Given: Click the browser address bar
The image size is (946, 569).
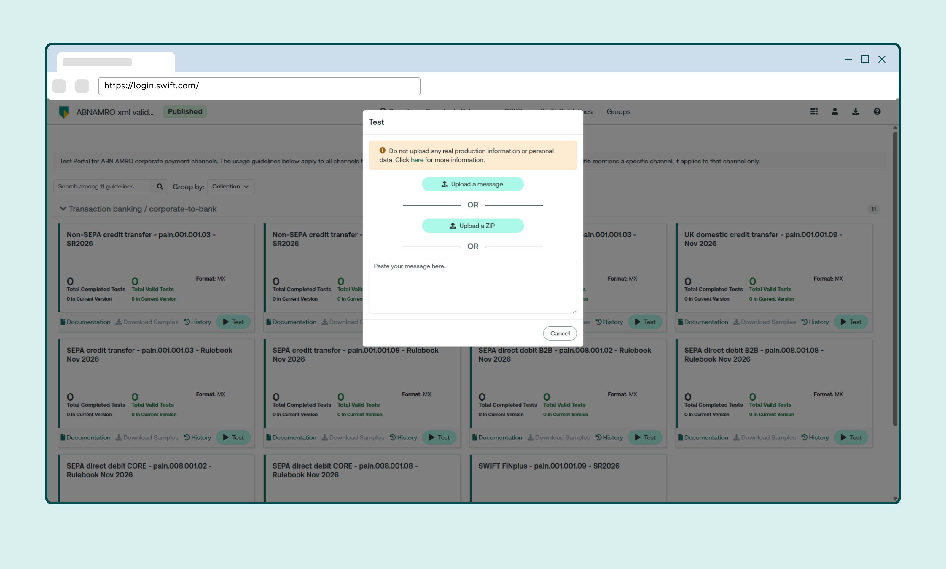Looking at the screenshot, I should 259,86.
